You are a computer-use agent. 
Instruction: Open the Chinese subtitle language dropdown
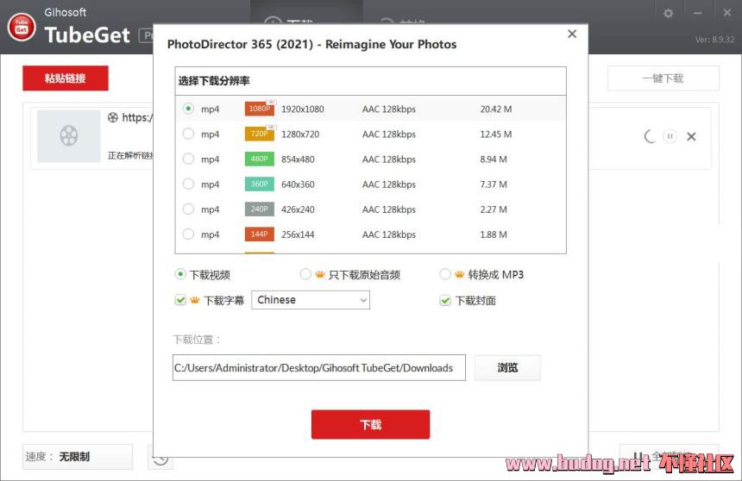tap(311, 300)
